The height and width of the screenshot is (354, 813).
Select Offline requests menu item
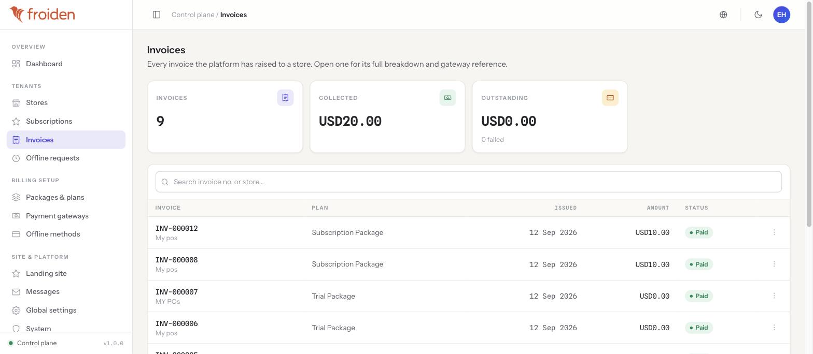(x=66, y=158)
